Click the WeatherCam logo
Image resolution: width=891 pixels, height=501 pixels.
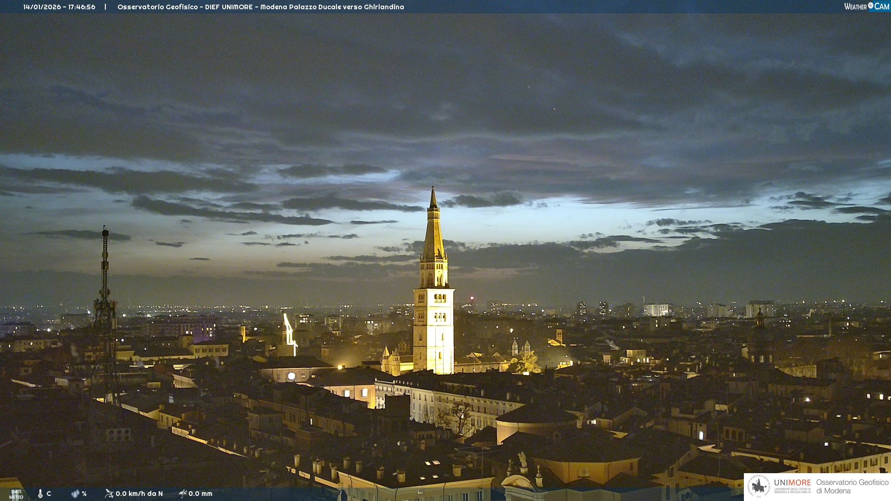point(866,6)
